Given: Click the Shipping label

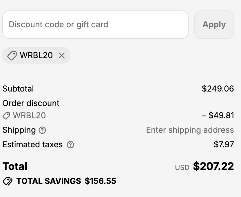Looking at the screenshot, I should tap(19, 130).
